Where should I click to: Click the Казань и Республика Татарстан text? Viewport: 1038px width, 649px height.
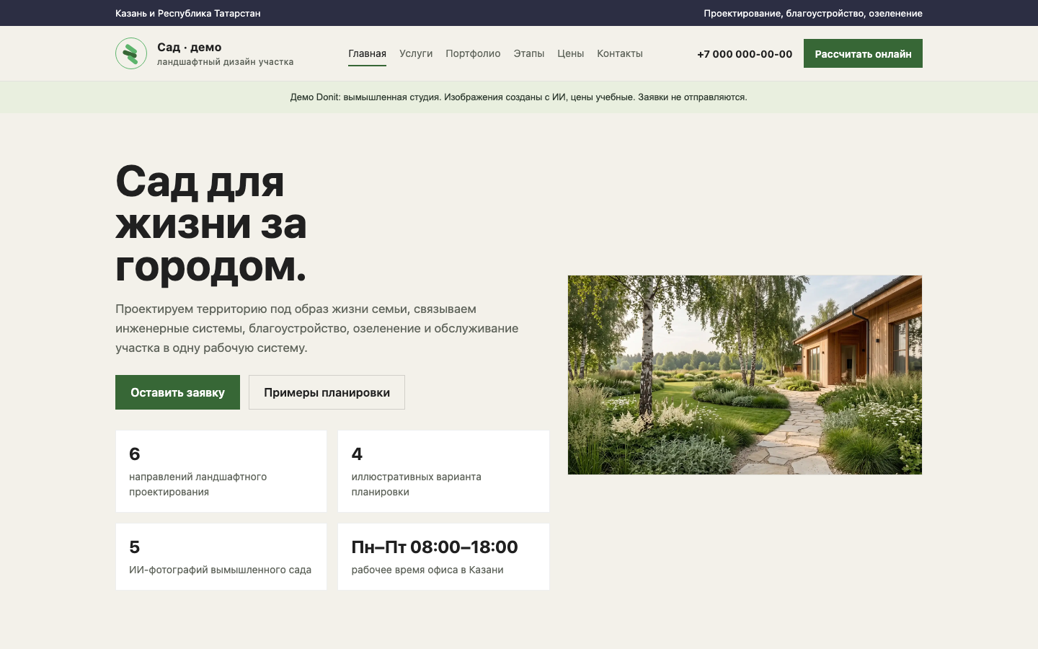pyautogui.click(x=188, y=13)
